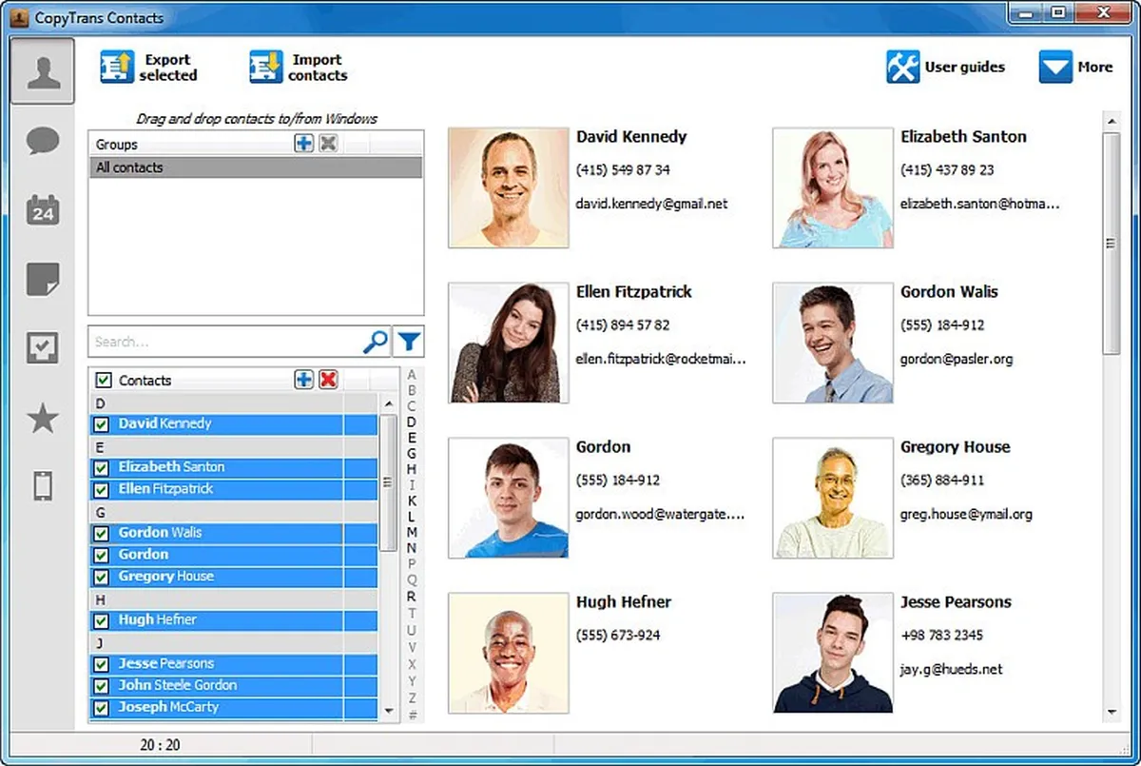Screen dimensions: 1141x766
Task: Open the Calendar sidebar section
Action: point(43,209)
